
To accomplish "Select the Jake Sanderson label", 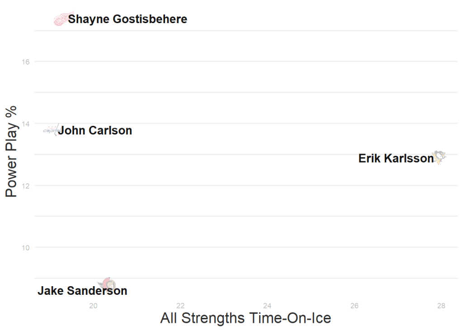I will click(82, 291).
